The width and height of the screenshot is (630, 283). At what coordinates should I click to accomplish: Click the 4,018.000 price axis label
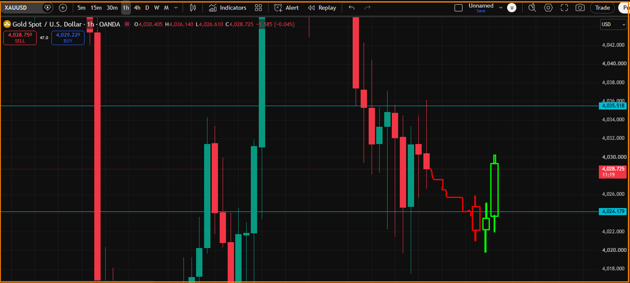click(x=613, y=269)
